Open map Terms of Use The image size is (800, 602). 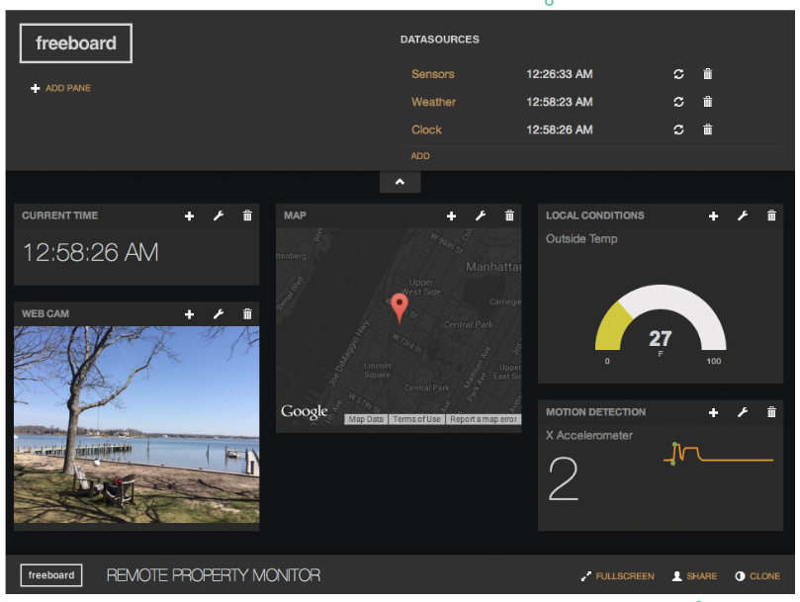(x=416, y=419)
